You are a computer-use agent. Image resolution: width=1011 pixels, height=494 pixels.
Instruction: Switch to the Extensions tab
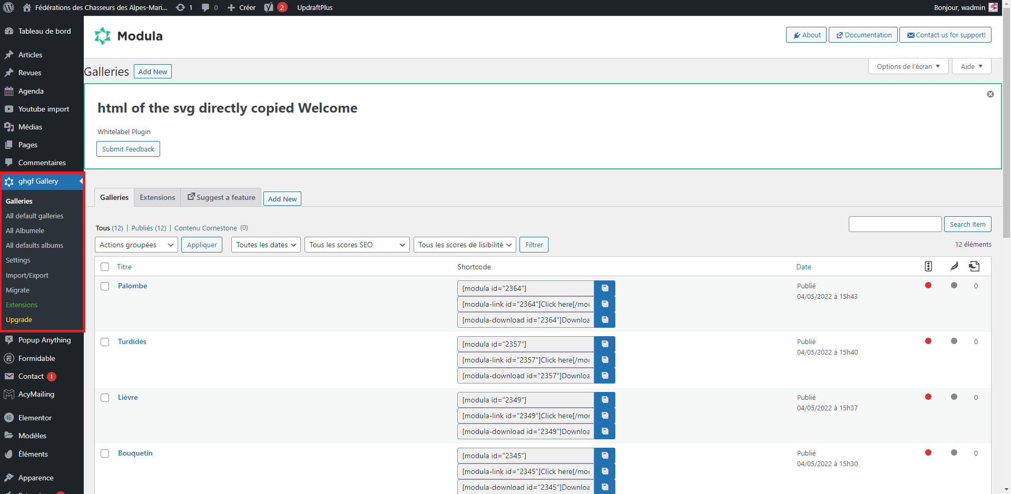click(157, 197)
